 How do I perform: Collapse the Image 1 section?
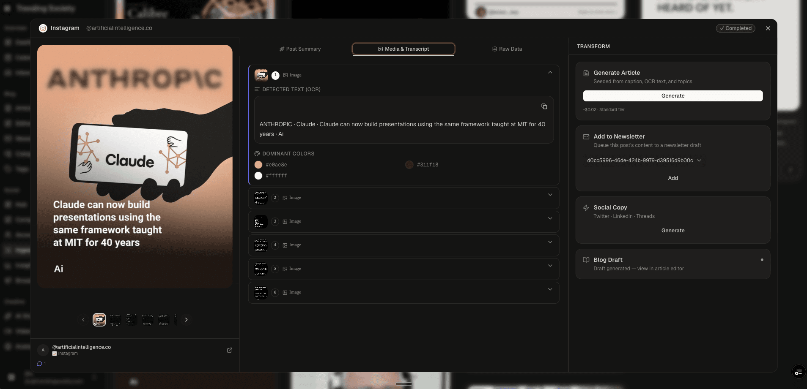[x=550, y=73]
